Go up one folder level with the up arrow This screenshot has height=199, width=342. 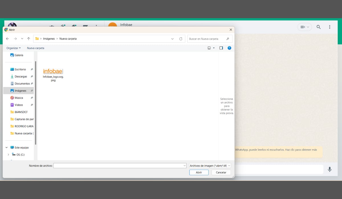point(28,39)
